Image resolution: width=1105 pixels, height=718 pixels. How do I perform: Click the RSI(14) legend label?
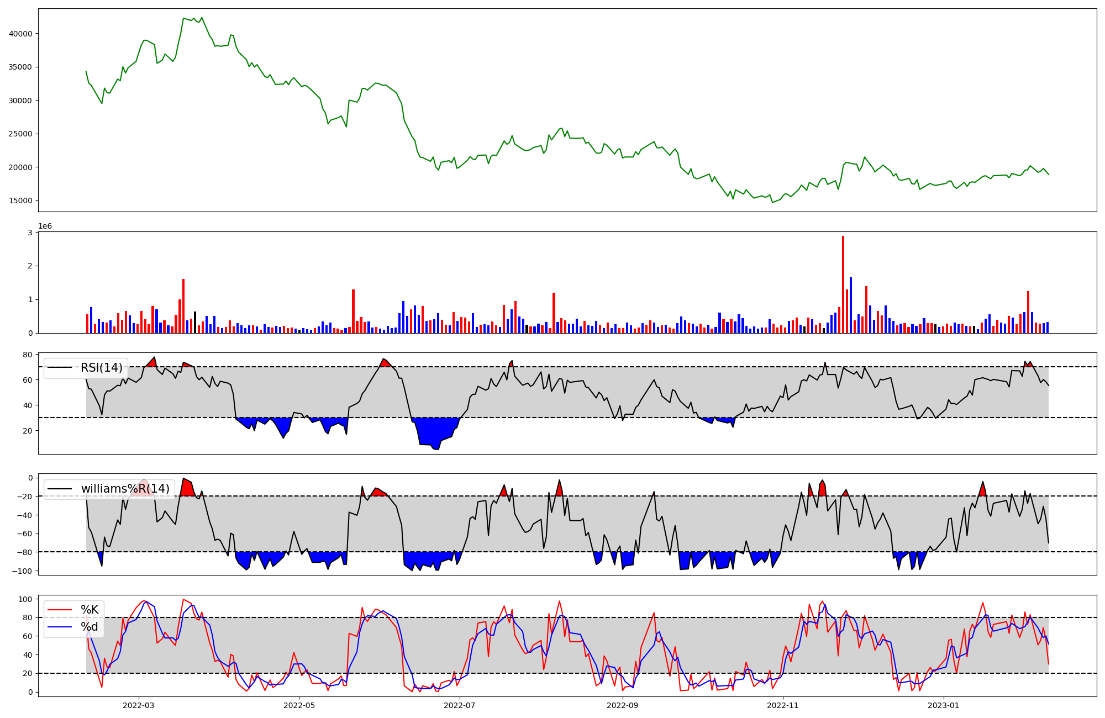[x=102, y=368]
